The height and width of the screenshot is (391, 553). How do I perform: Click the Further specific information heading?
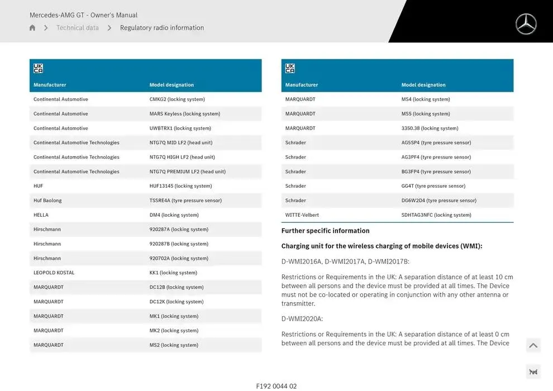(325, 231)
